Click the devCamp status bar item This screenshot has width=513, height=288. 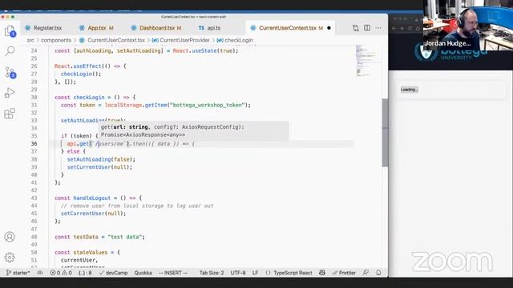click(113, 273)
